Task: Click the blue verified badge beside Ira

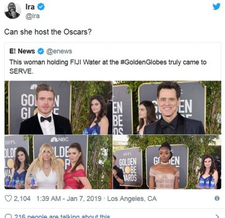Action: coord(41,7)
